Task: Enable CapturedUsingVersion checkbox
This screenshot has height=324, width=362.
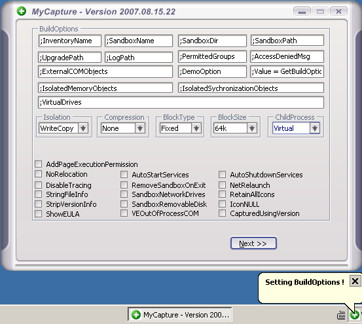Action: (x=222, y=213)
